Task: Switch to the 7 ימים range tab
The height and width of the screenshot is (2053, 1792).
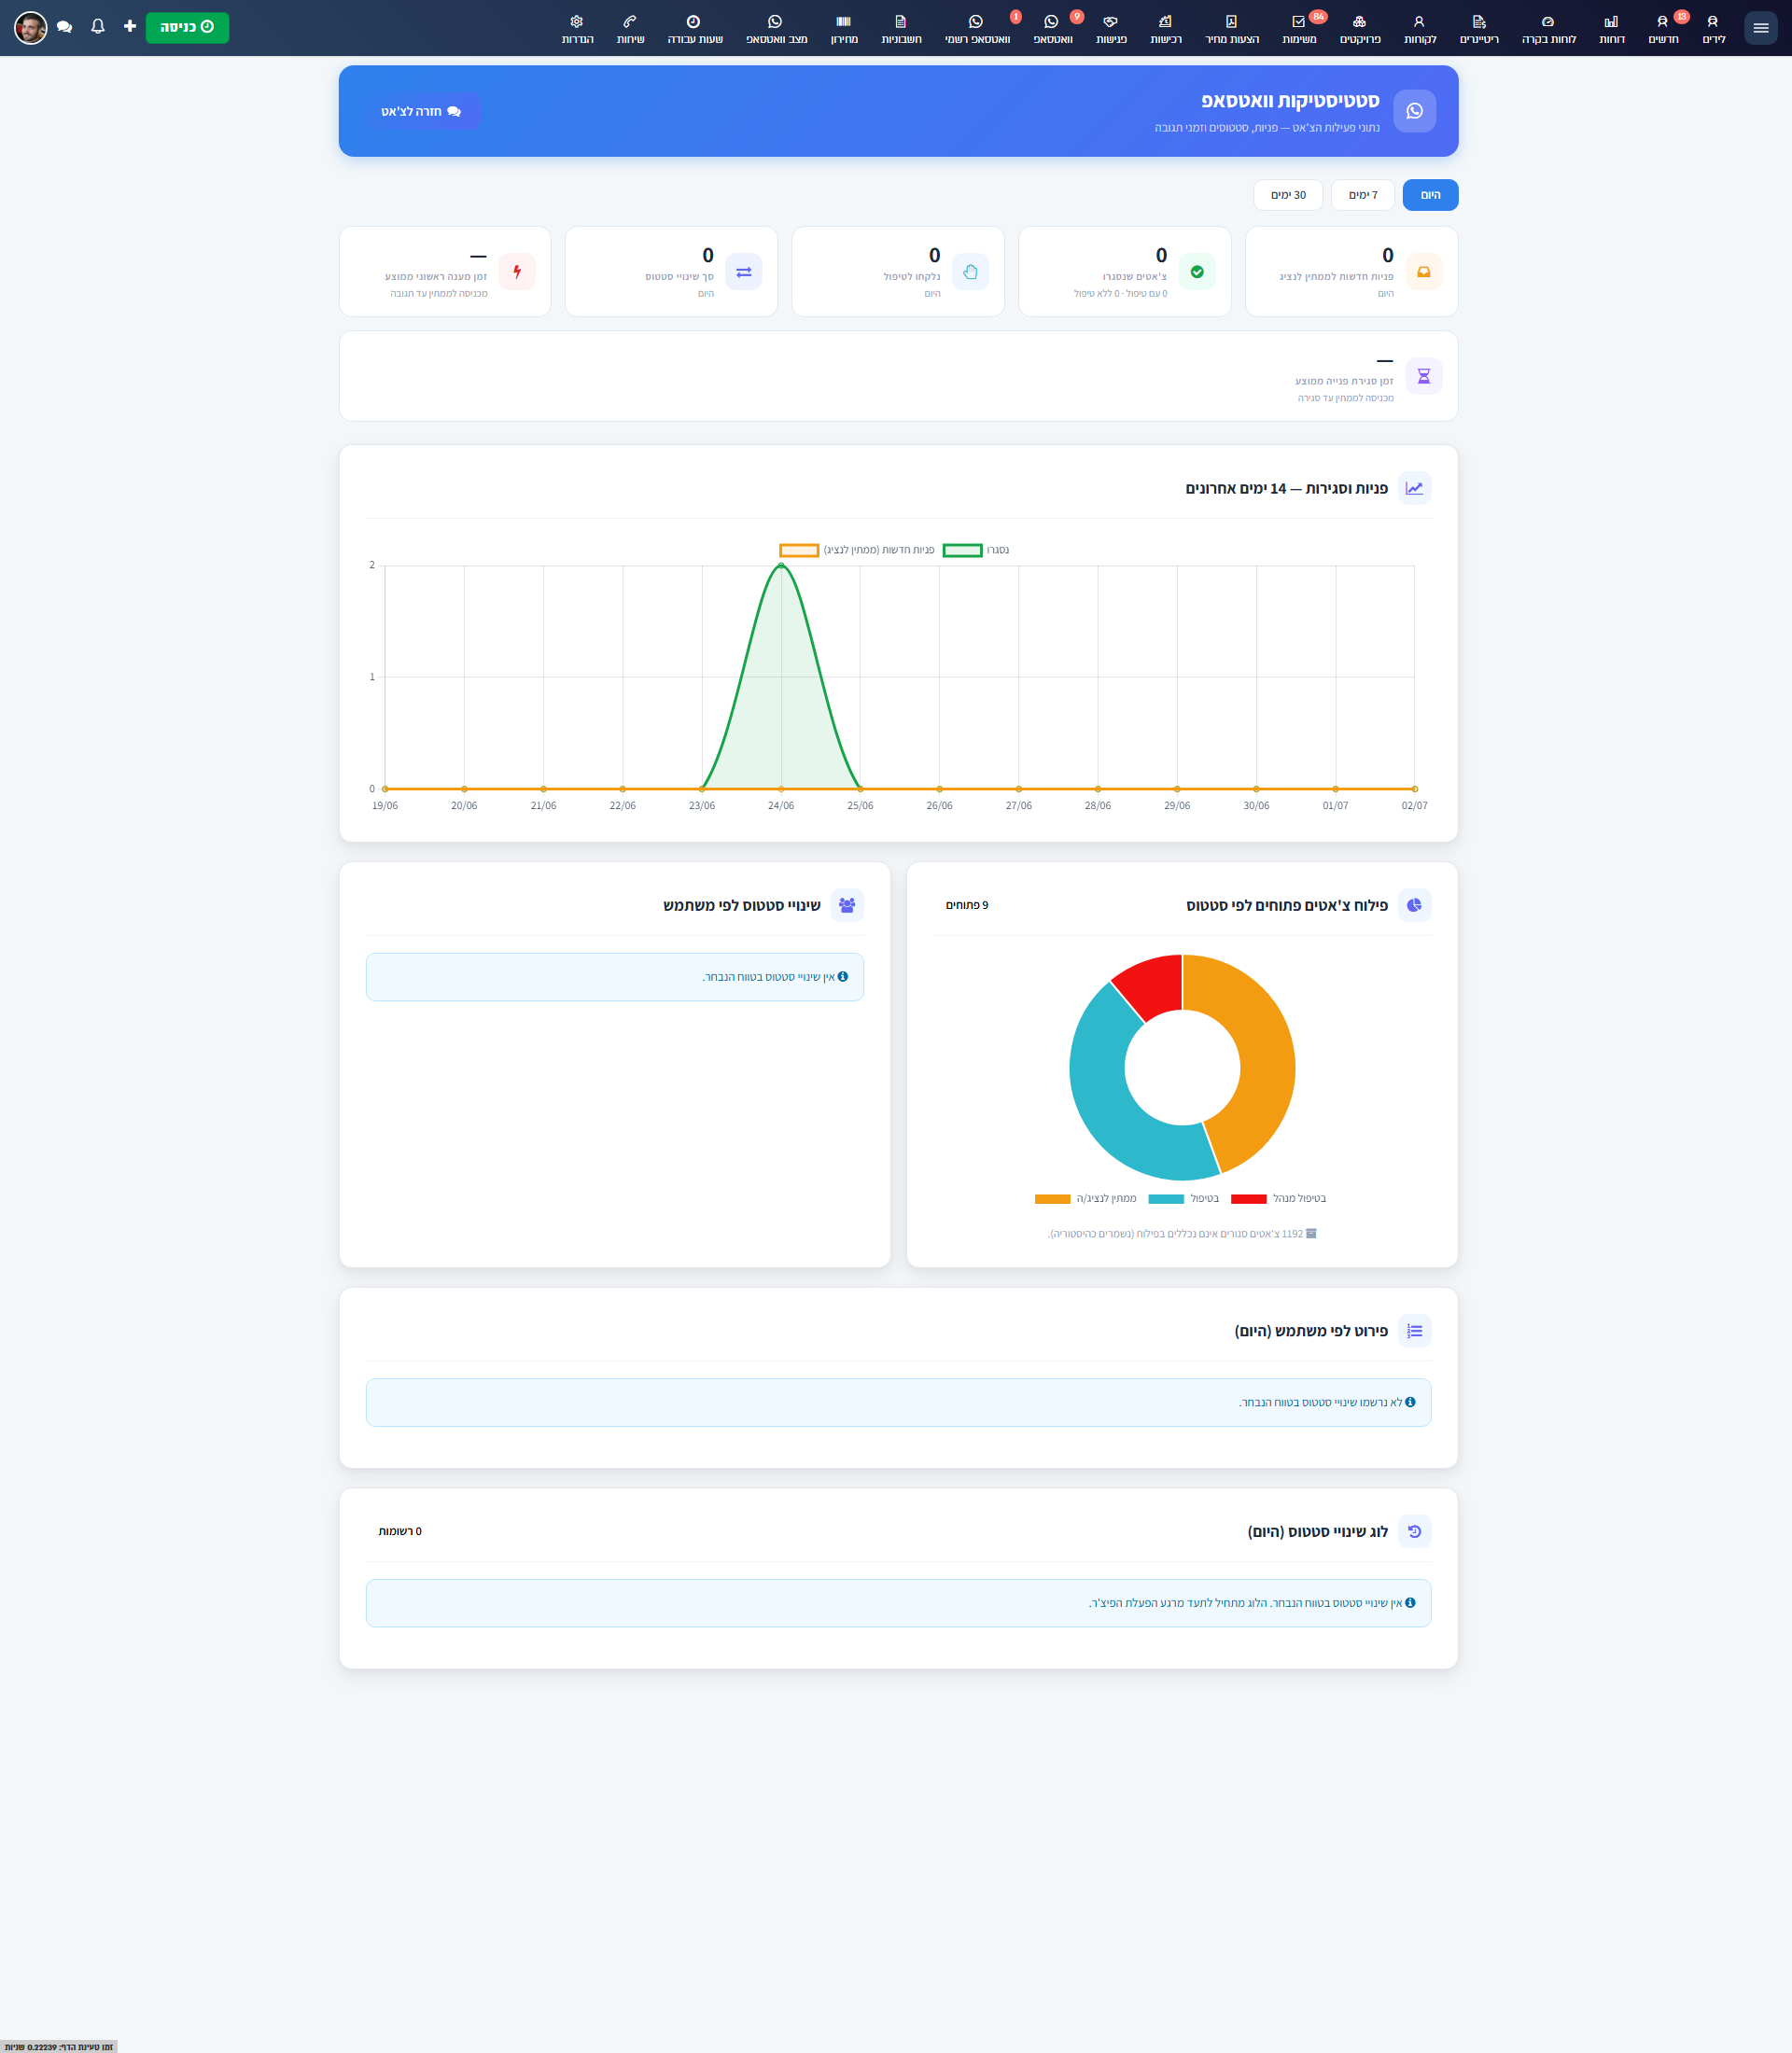Action: click(x=1363, y=195)
